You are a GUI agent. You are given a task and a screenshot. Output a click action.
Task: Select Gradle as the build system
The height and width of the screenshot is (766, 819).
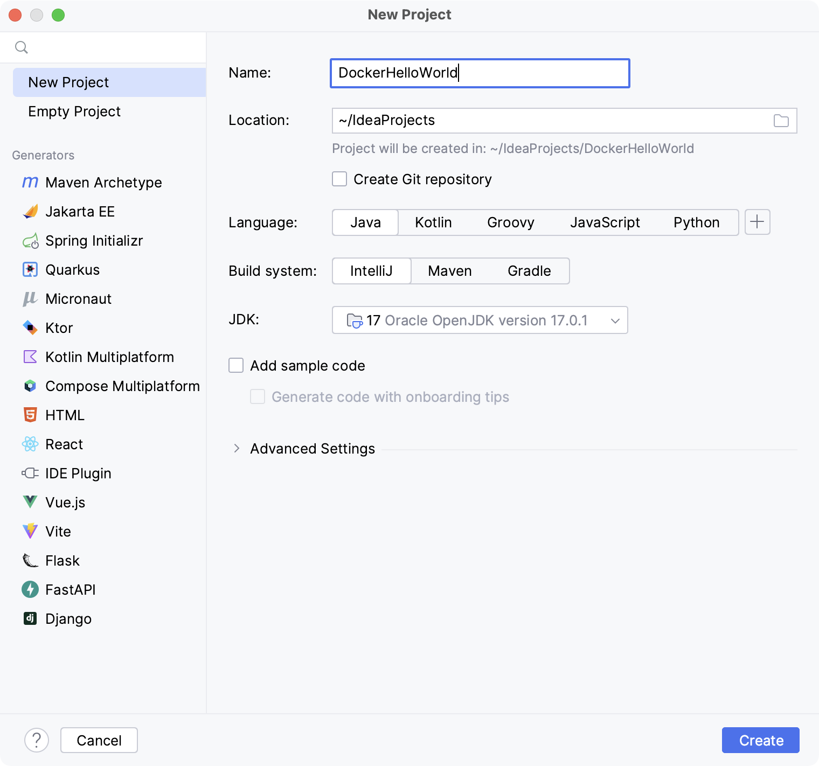tap(529, 271)
